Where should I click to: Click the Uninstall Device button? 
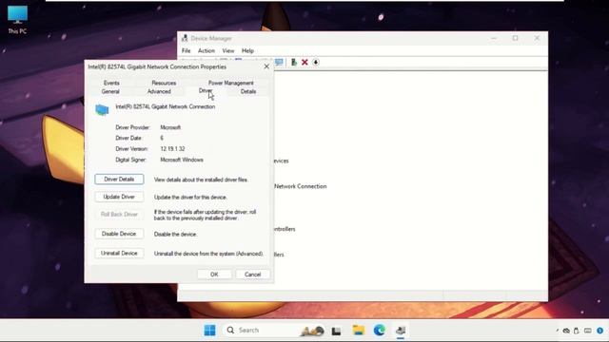119,254
